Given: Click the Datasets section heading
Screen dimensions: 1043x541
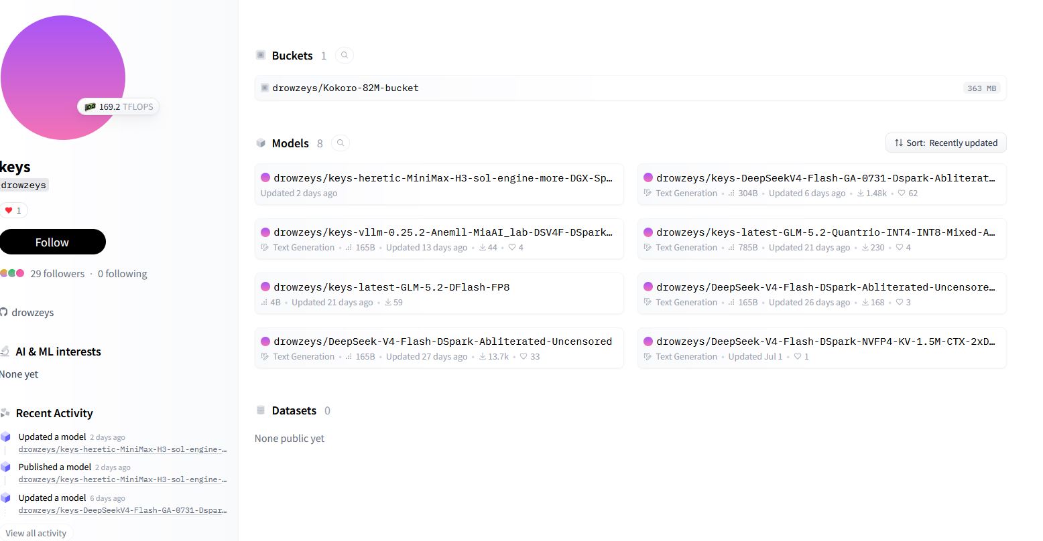Looking at the screenshot, I should click(294, 410).
